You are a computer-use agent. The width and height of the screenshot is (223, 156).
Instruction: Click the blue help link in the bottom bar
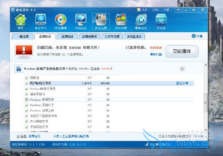click(x=71, y=136)
